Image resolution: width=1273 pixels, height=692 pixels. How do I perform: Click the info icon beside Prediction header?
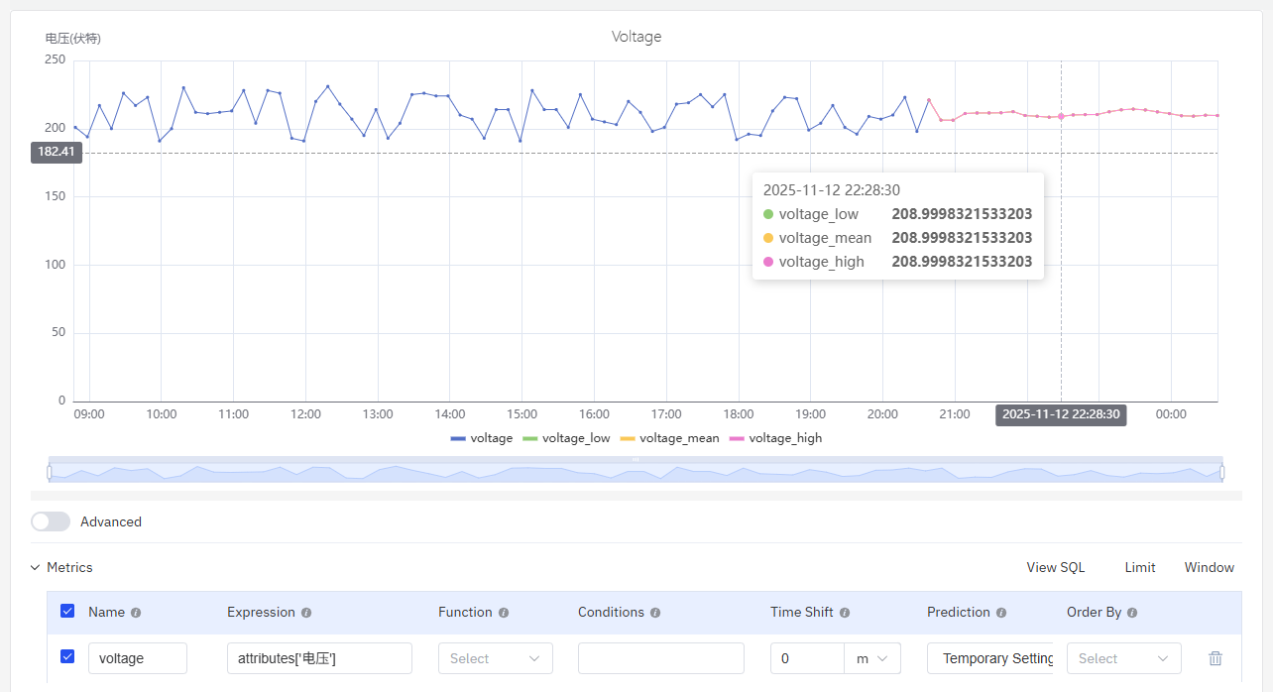1001,612
